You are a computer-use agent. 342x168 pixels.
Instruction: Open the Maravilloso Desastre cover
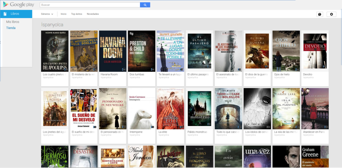[x=84, y=156]
